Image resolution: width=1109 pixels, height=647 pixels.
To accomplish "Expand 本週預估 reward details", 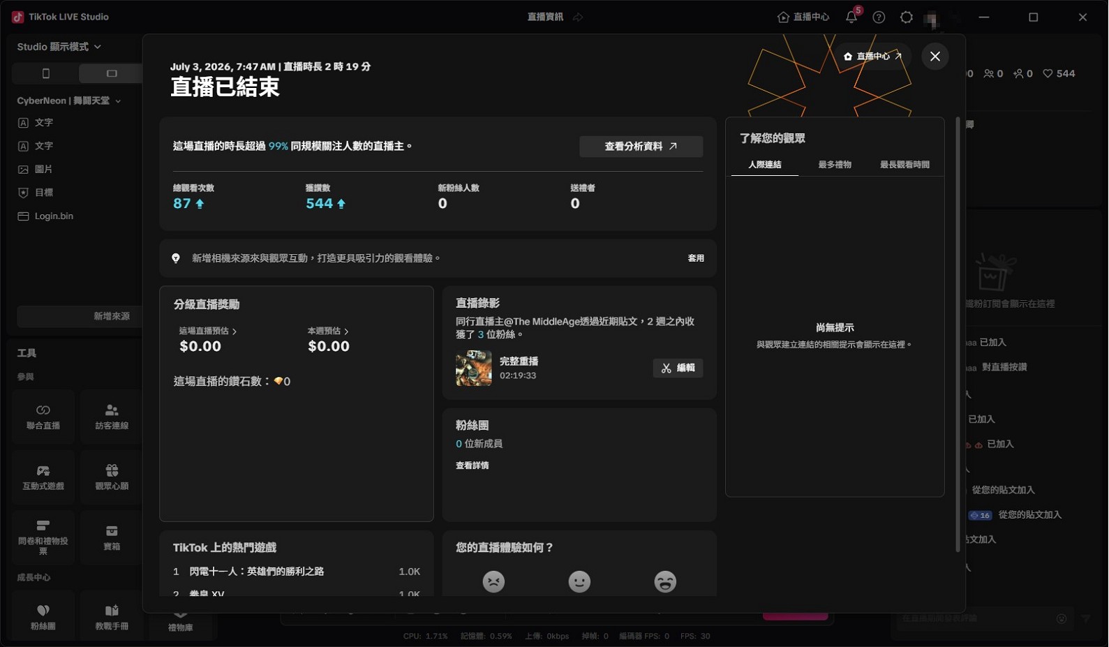I will pos(328,331).
